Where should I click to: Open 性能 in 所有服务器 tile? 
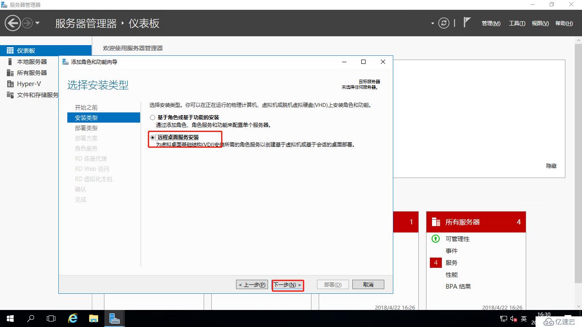coord(452,275)
